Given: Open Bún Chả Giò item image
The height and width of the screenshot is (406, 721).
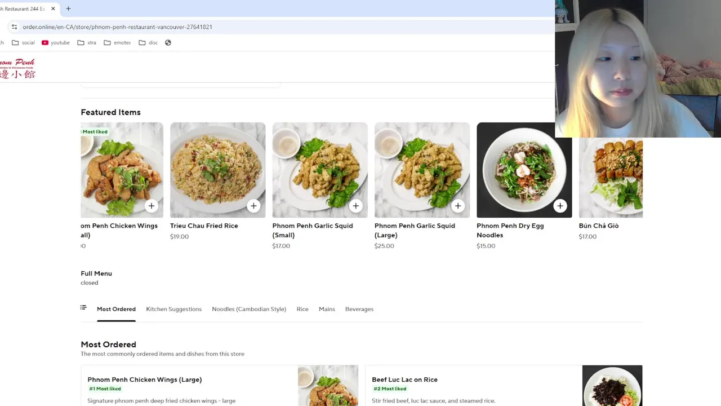Looking at the screenshot, I should coord(611,178).
